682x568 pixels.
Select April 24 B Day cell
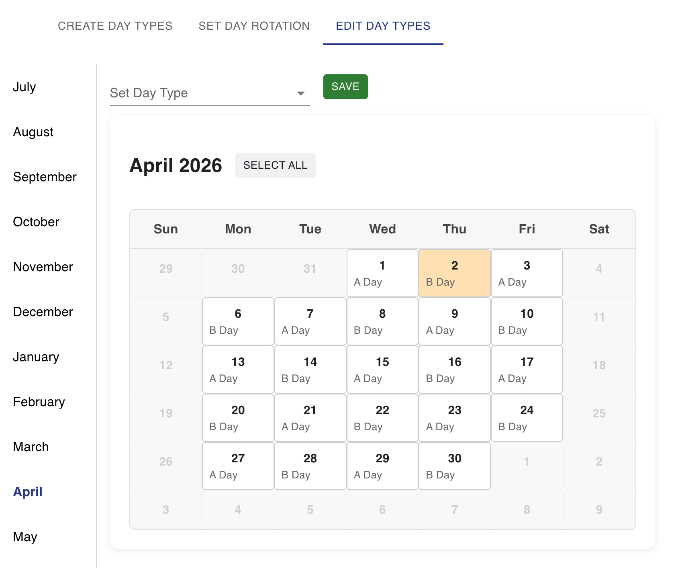click(x=527, y=418)
